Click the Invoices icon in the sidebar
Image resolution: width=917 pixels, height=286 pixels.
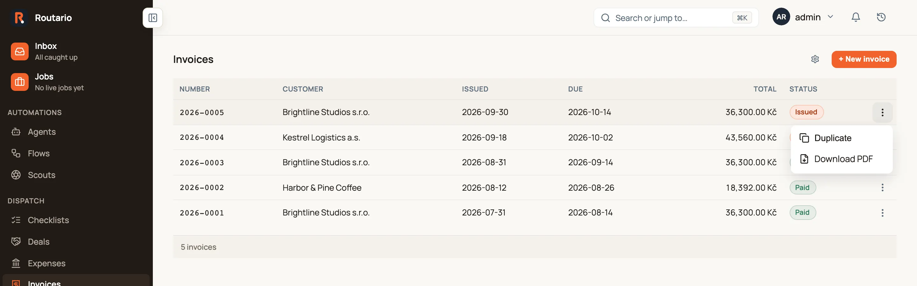click(x=16, y=283)
